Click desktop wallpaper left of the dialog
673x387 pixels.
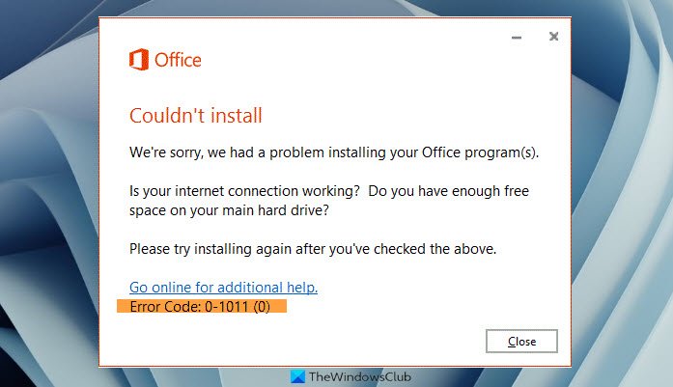48,193
